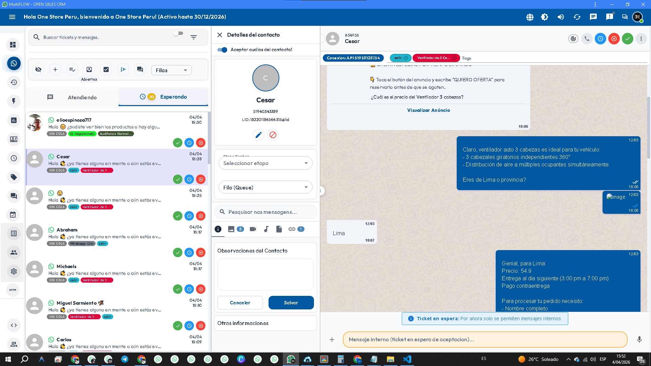The width and height of the screenshot is (651, 366).
Task: Click the phone call icon in chat header
Action: coord(587,39)
